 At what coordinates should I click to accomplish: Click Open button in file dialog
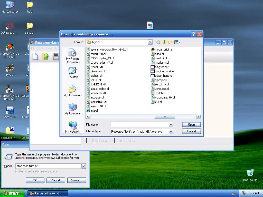pos(191,124)
